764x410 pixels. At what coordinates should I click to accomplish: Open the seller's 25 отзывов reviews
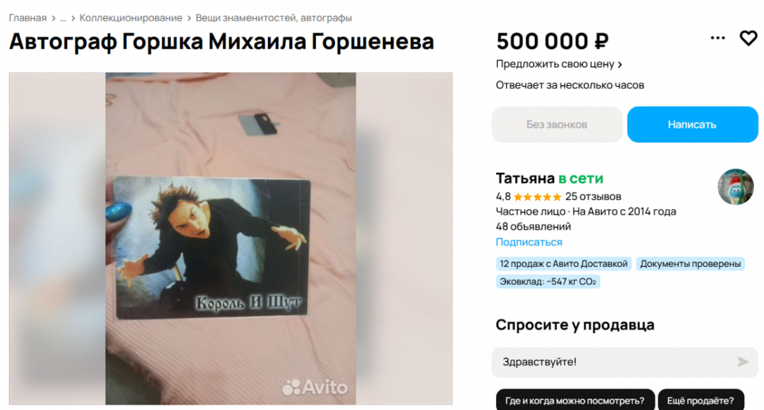[593, 196]
